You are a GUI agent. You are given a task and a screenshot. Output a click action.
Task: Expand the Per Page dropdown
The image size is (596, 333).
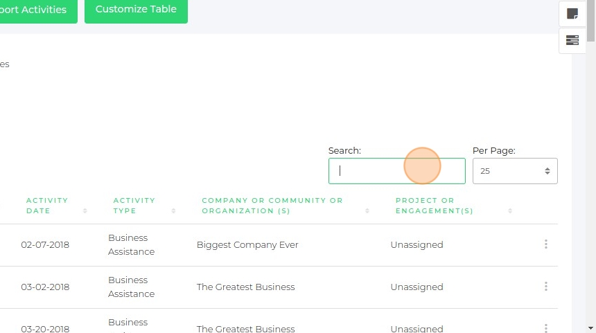pos(515,171)
